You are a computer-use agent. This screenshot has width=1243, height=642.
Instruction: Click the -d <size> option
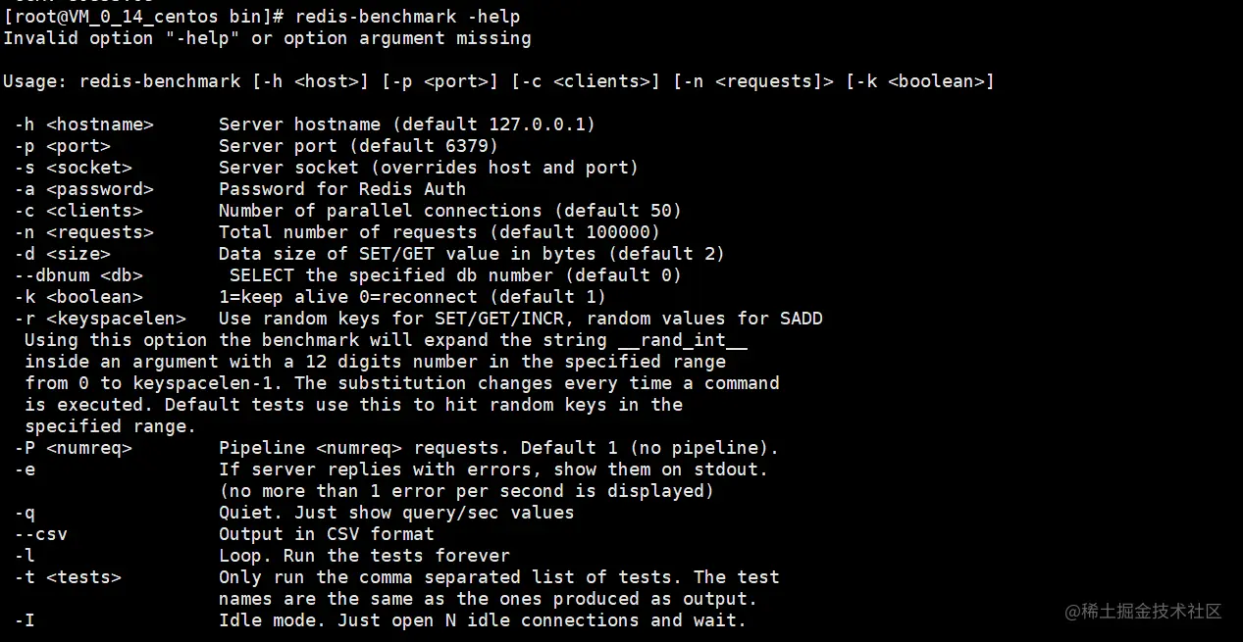click(63, 254)
